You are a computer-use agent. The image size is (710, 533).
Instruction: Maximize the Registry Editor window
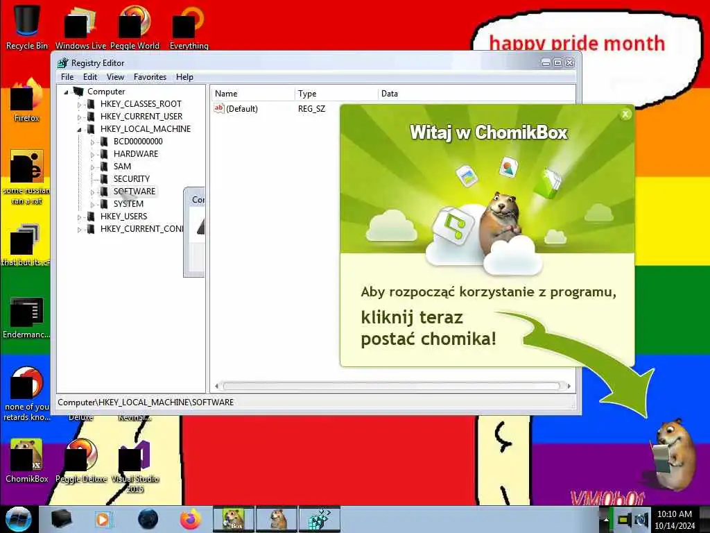[558, 63]
